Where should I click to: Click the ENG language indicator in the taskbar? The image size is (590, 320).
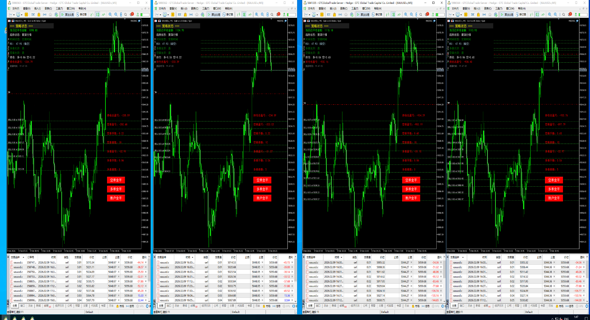567,319
